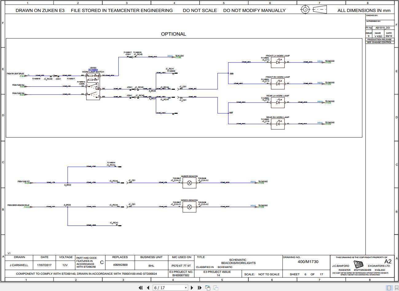Click the 17/07/2017 date cell

pos(45,265)
